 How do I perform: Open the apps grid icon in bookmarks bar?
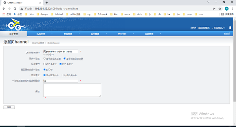(x=4, y=14)
